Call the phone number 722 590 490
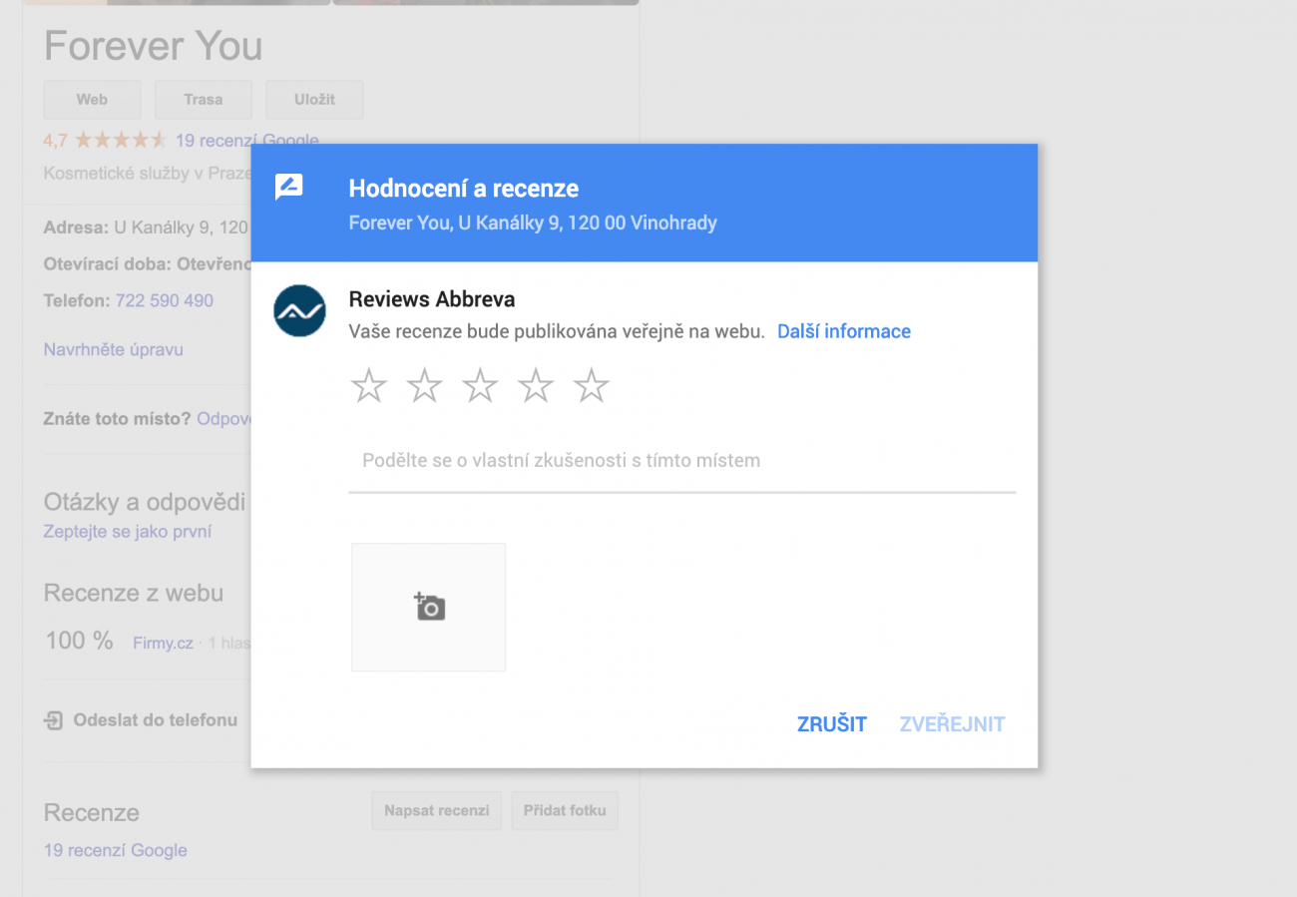 point(165,300)
